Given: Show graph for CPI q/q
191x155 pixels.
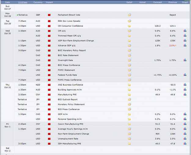Looking at the screenshot, I should pyautogui.click(x=185, y=30).
